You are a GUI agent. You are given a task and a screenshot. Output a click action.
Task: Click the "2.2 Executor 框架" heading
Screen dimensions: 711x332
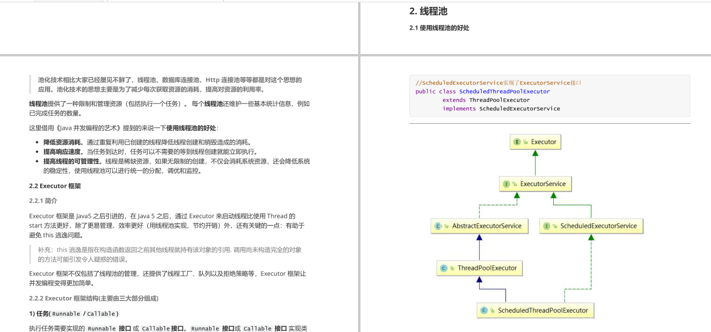(55, 186)
